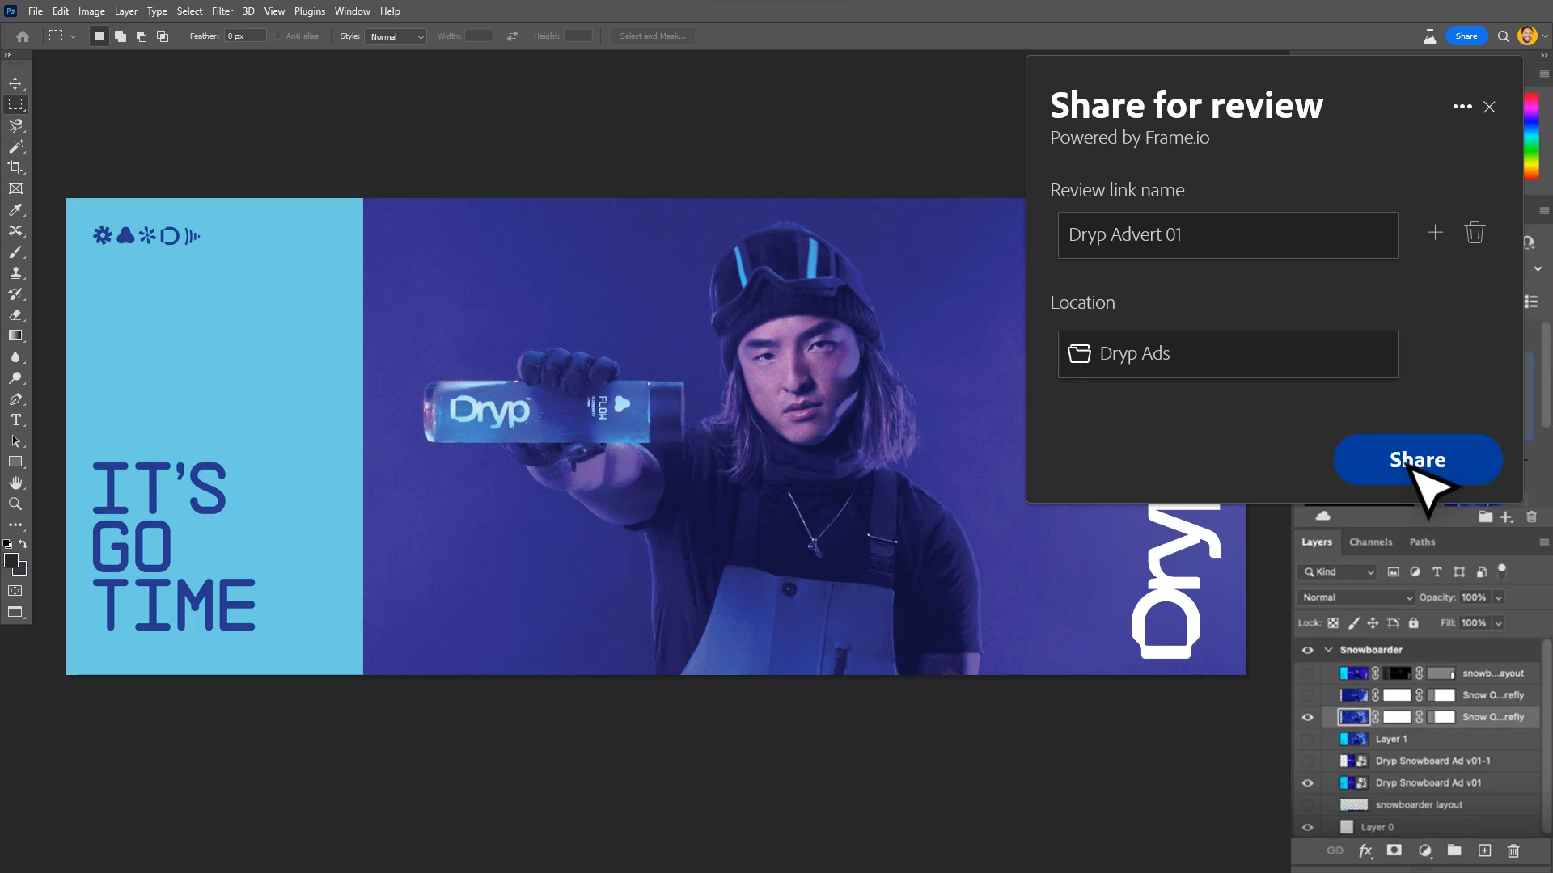1553x873 pixels.
Task: Select the Horizontal Type tool
Action: tap(15, 420)
